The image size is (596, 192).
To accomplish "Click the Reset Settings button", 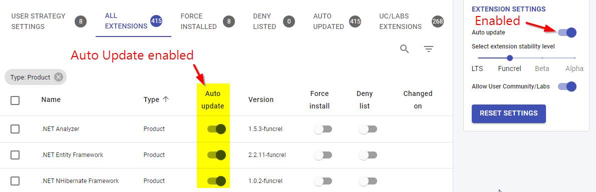I will point(508,113).
